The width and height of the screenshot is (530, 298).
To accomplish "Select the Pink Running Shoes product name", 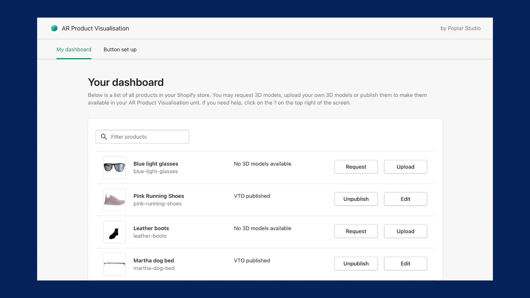I will coord(159,196).
